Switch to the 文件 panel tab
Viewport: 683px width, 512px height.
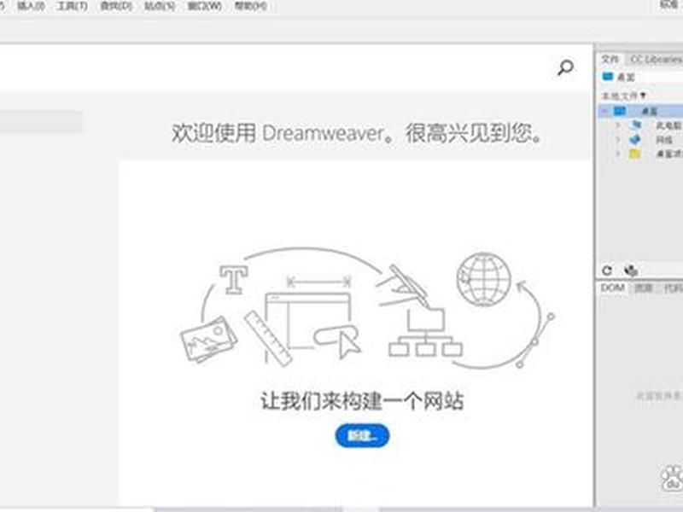coord(610,59)
